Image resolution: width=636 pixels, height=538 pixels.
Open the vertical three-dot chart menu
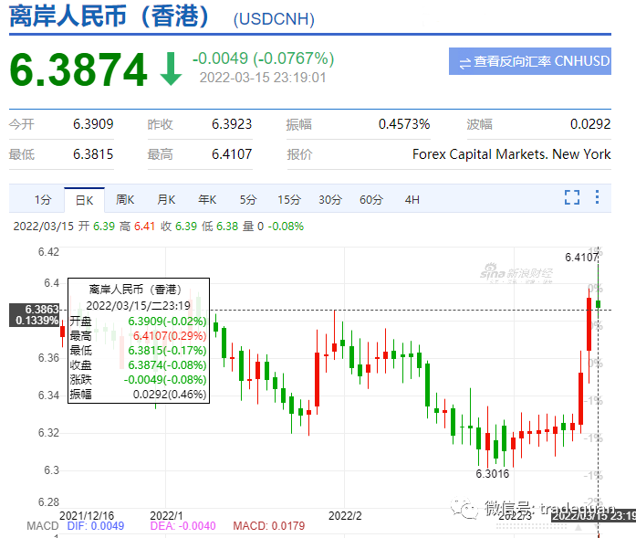pyautogui.click(x=598, y=197)
